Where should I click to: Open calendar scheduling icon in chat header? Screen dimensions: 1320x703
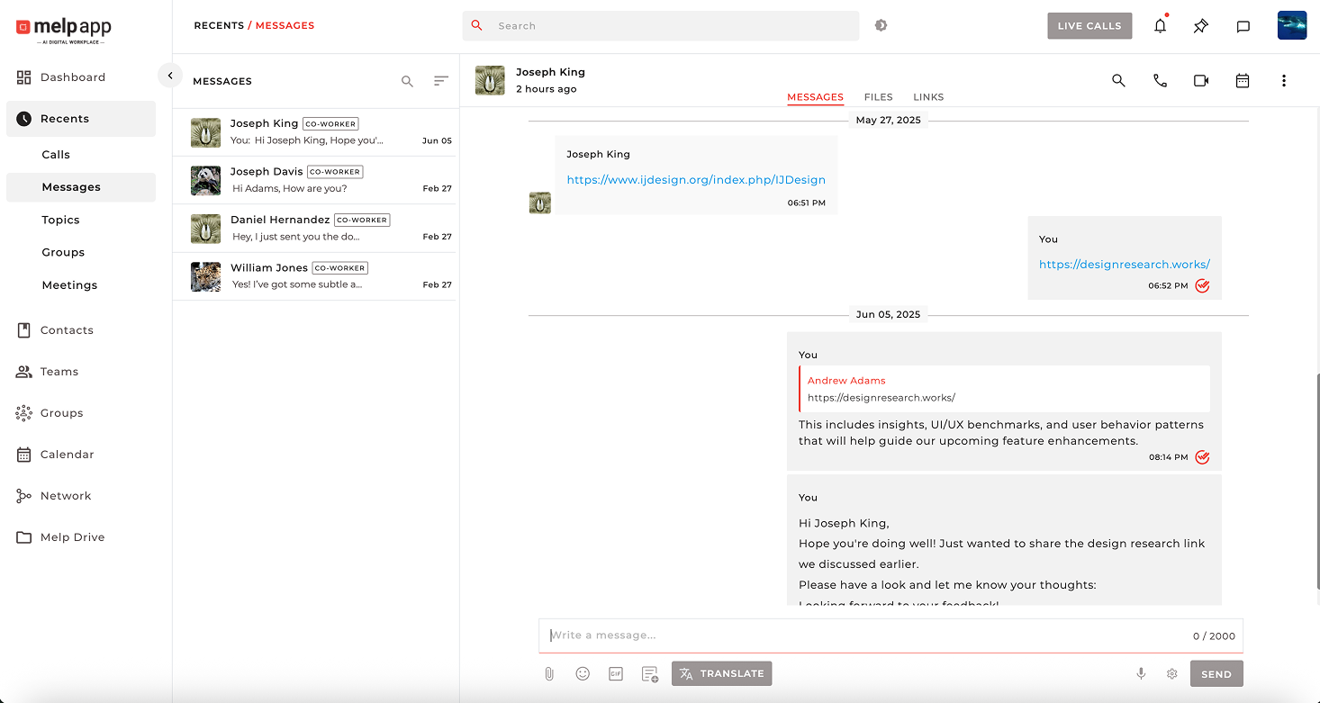(1242, 81)
